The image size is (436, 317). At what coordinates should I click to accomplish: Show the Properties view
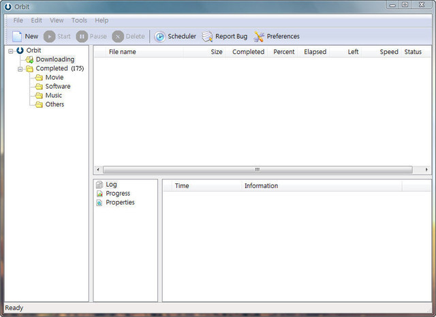click(x=120, y=202)
